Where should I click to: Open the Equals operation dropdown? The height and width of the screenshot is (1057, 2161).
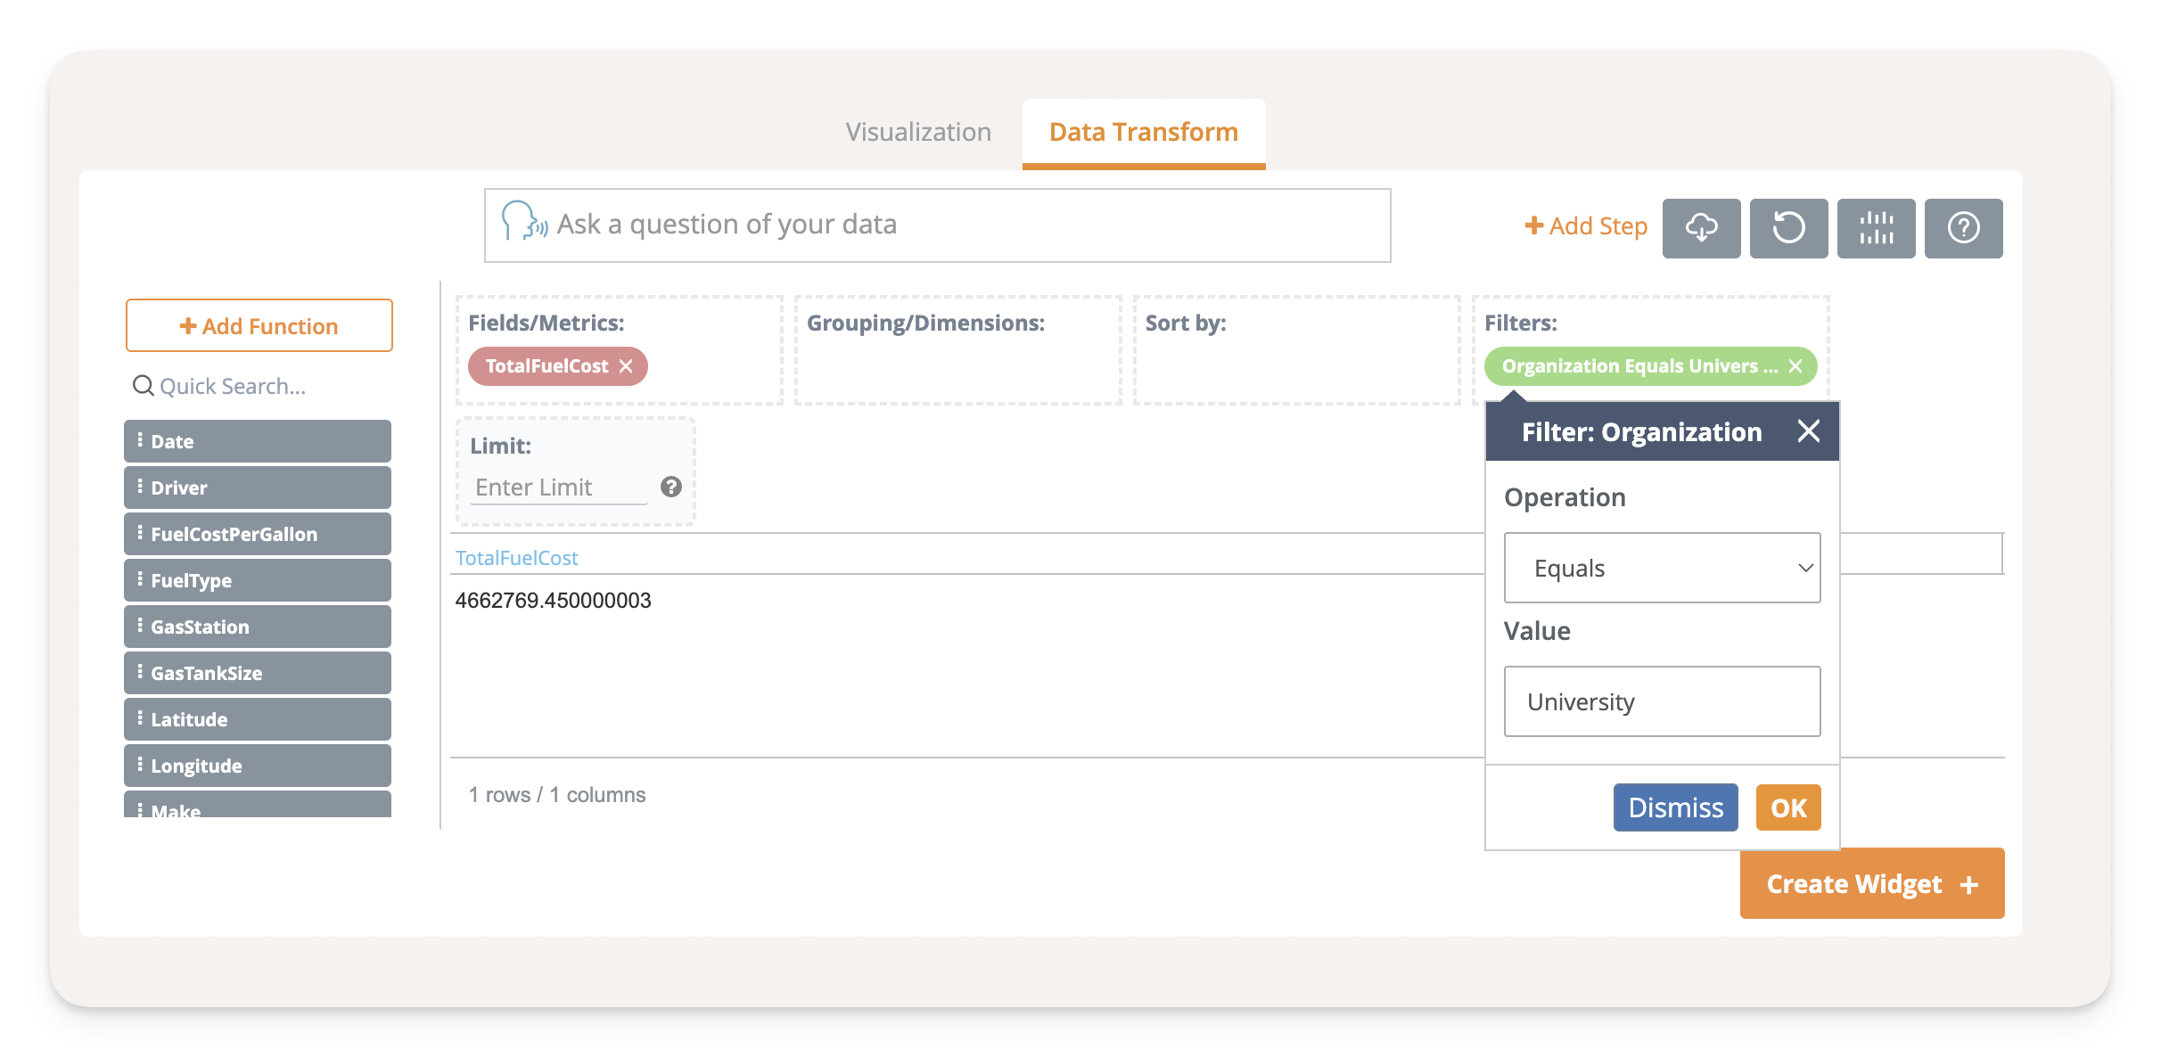(x=1661, y=568)
